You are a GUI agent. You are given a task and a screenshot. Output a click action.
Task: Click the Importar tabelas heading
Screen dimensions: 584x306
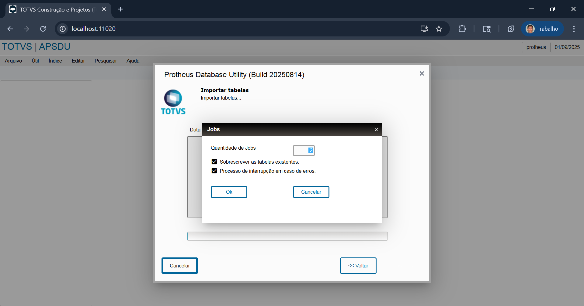pos(225,90)
